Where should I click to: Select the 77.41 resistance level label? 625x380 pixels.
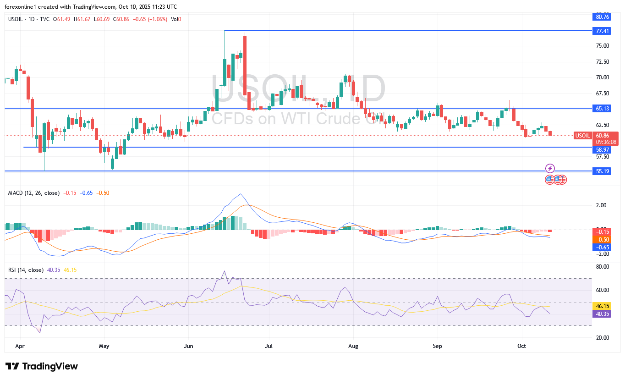click(x=602, y=31)
